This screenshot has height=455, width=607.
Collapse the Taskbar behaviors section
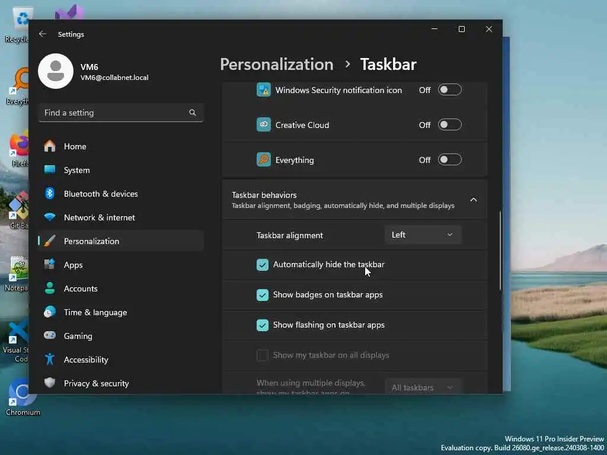pyautogui.click(x=473, y=200)
